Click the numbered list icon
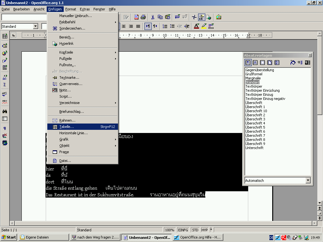 click(x=165, y=26)
